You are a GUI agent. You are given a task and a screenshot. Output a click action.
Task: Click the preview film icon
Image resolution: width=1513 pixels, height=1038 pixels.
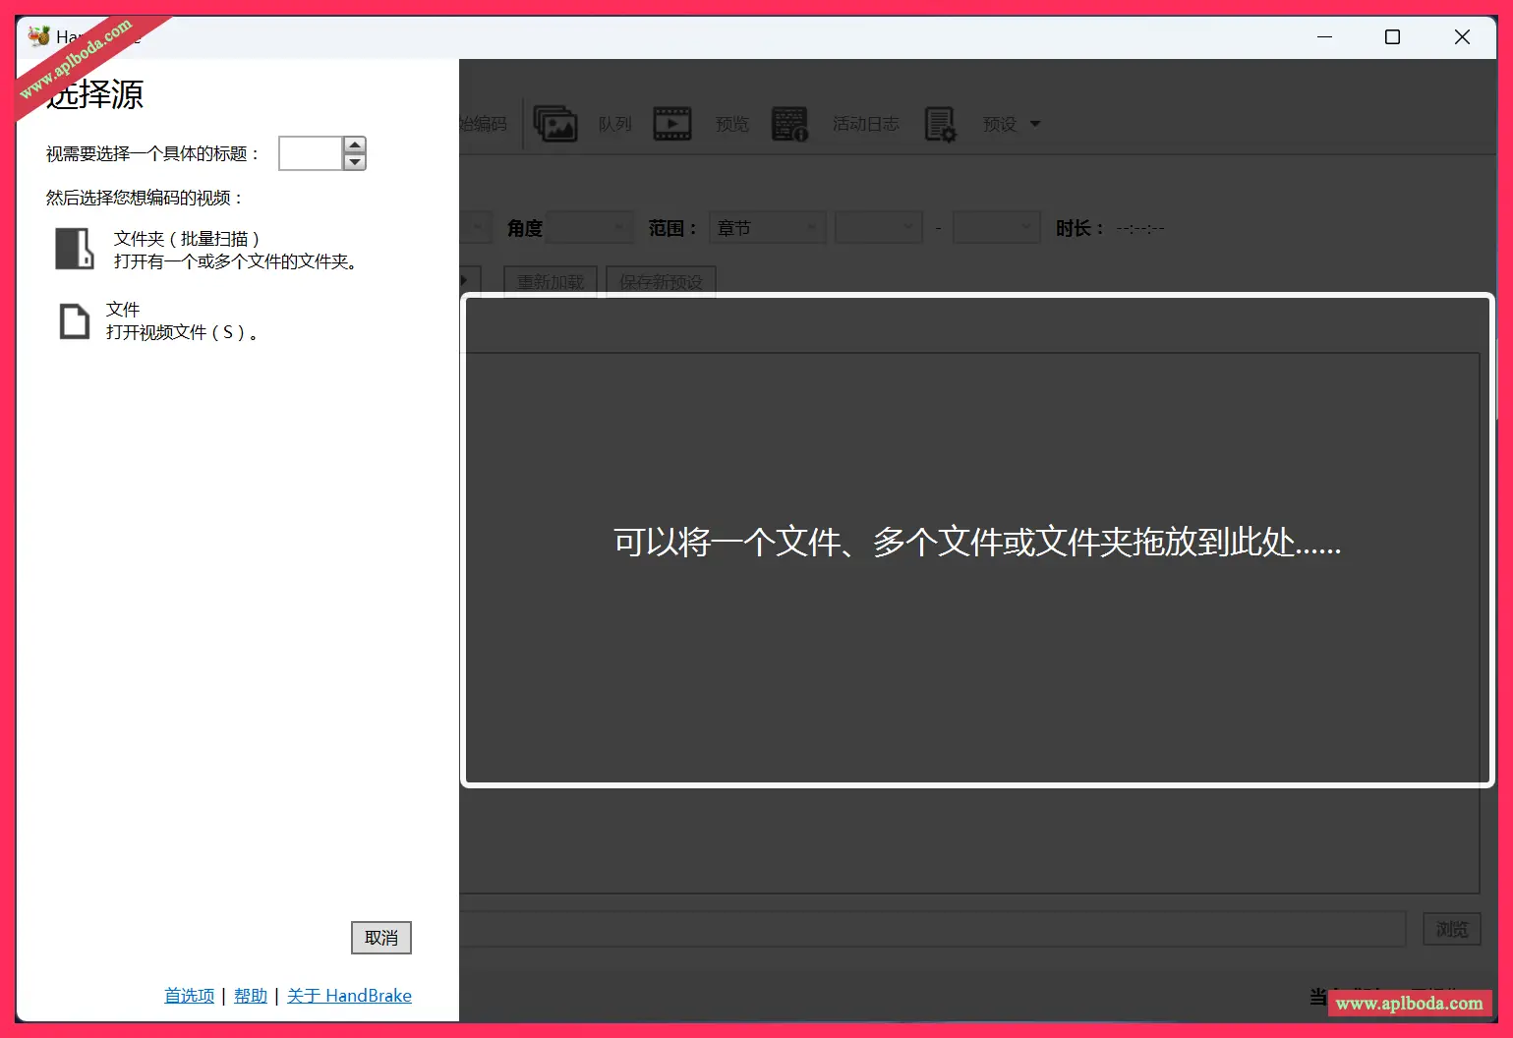672,124
